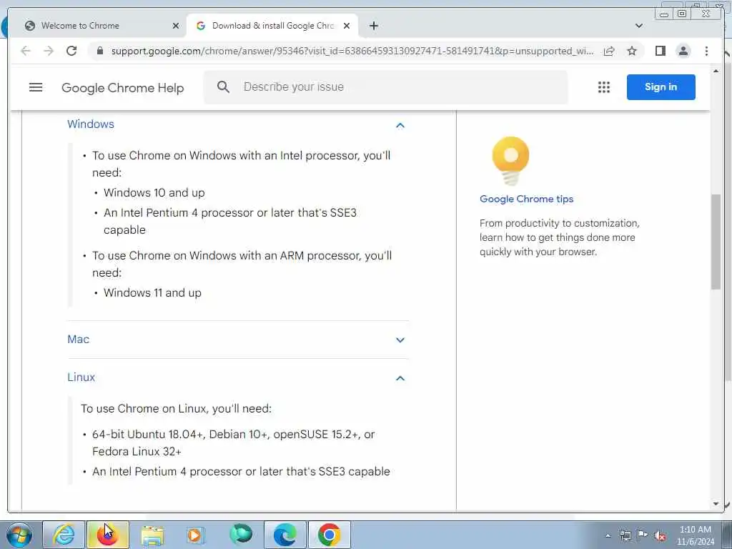Screen dimensions: 732x549
Task: Click the taskbar clock showing 1:10 AM
Action: tap(696, 535)
